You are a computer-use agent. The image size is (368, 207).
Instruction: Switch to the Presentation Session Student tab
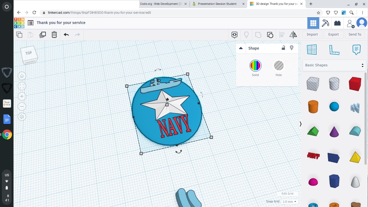tap(217, 4)
